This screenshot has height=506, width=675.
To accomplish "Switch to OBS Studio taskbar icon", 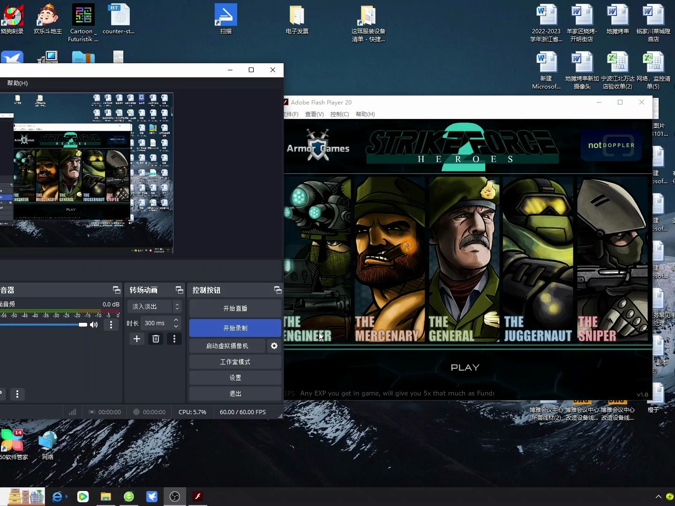I will click(x=175, y=497).
